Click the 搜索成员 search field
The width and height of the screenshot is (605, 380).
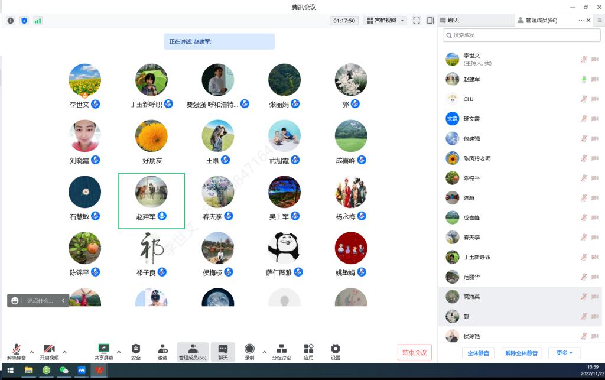521,35
